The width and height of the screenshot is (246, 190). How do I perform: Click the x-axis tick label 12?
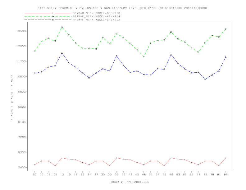point(62,174)
